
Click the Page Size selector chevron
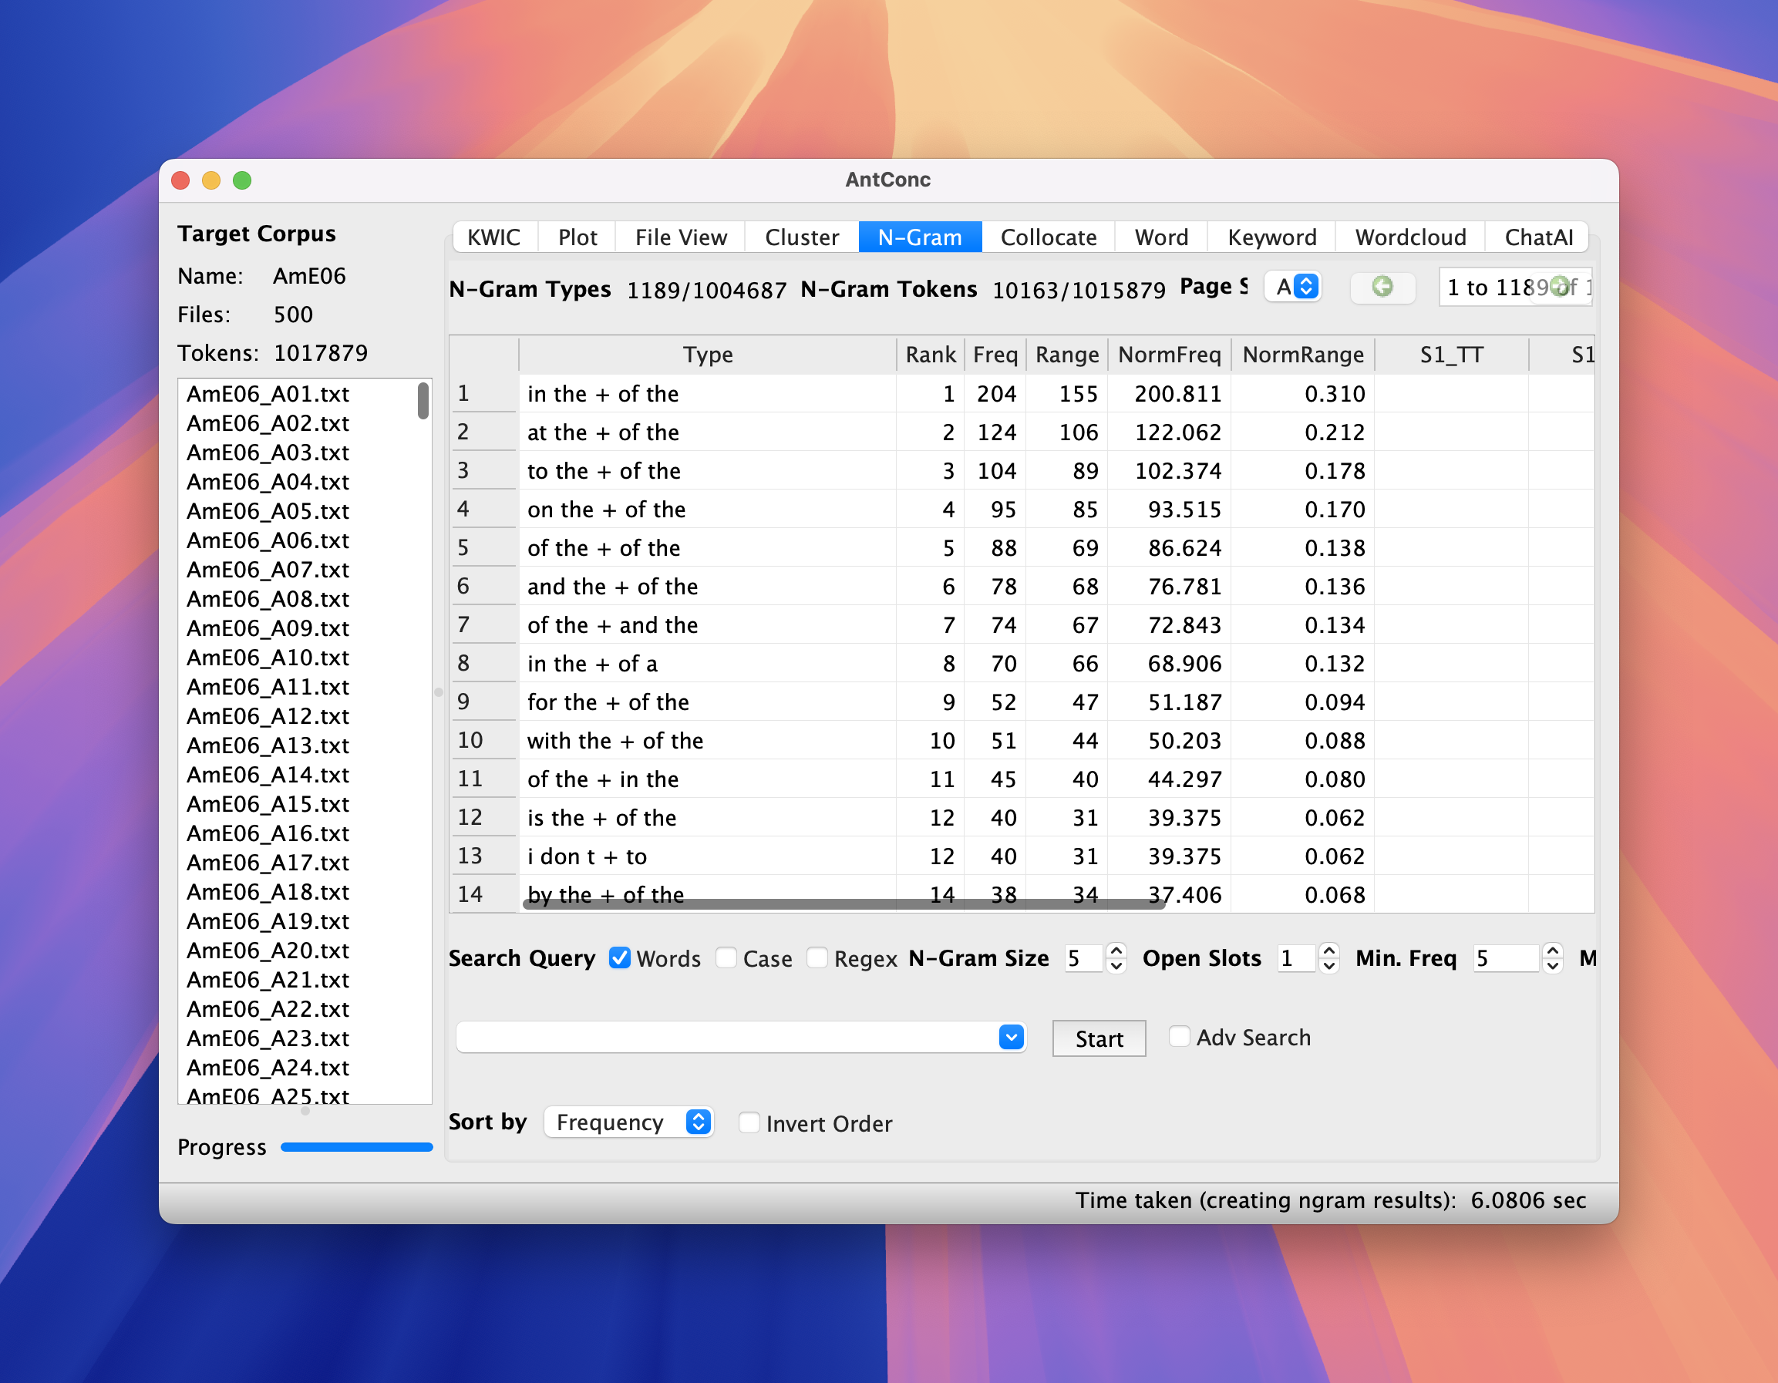1306,287
